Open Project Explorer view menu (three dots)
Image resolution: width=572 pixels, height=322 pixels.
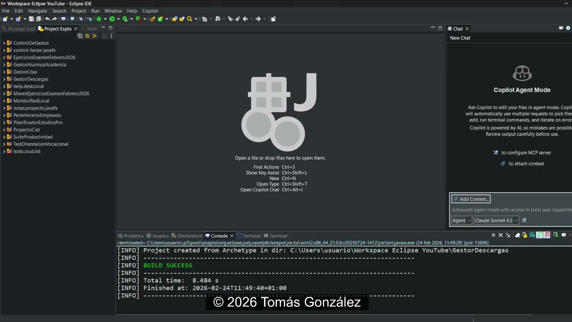click(111, 36)
